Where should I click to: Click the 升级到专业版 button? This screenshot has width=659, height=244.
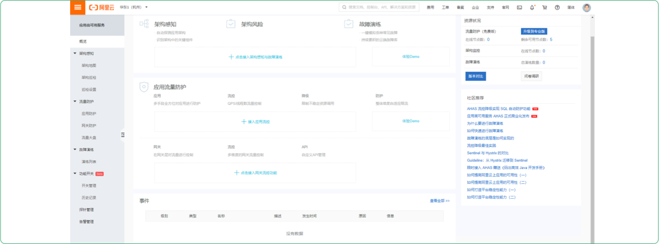click(x=534, y=31)
